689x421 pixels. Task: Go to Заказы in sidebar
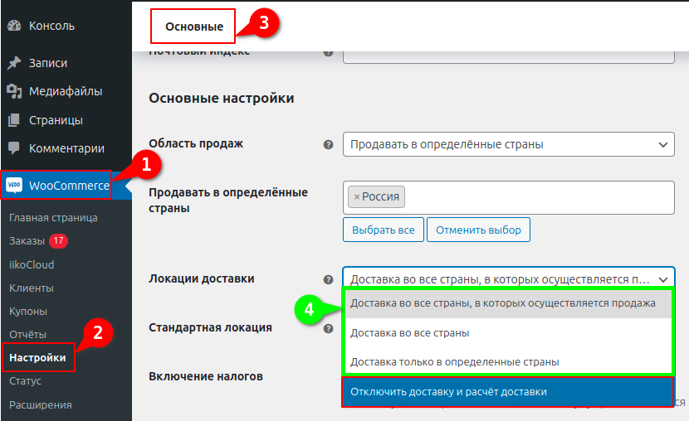[x=27, y=241]
